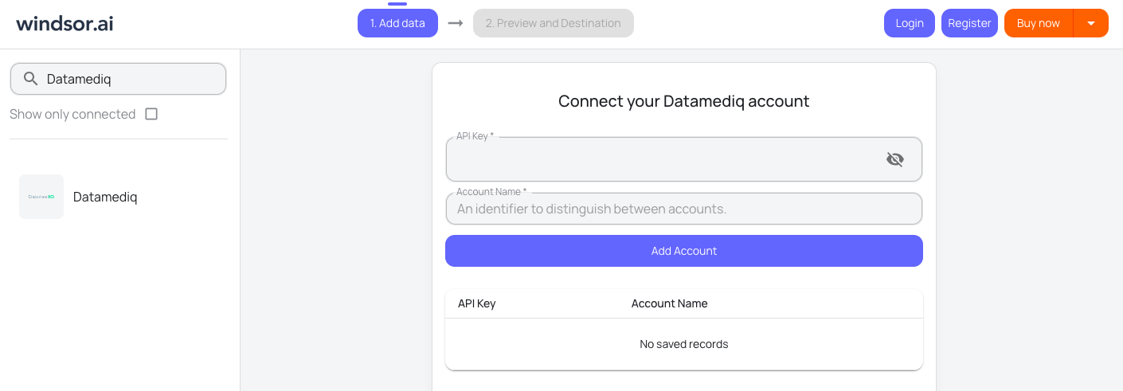Viewport: 1123px width, 391px height.
Task: Open the Buy now dropdown arrow
Action: (x=1090, y=23)
